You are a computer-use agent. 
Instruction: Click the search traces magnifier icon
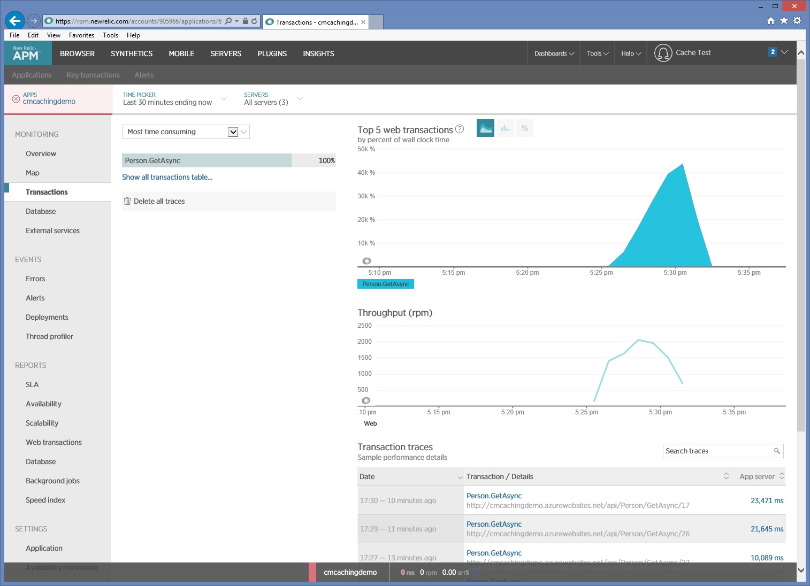coord(777,451)
